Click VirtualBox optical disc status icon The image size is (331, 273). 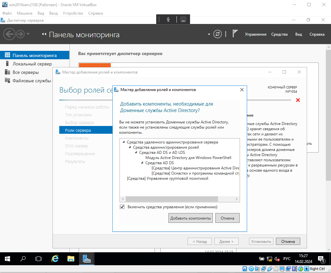pos(251,269)
